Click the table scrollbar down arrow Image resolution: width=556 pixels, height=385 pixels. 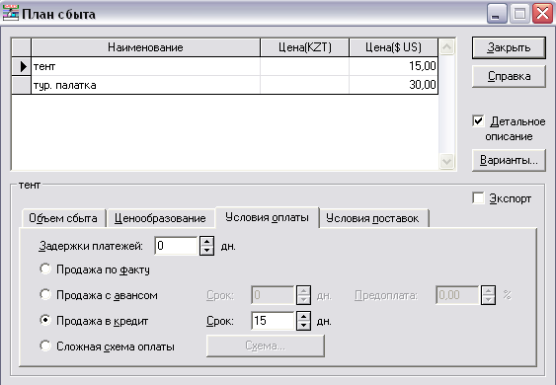(x=446, y=162)
